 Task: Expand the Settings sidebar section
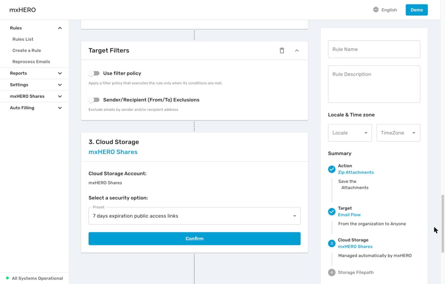tap(60, 85)
